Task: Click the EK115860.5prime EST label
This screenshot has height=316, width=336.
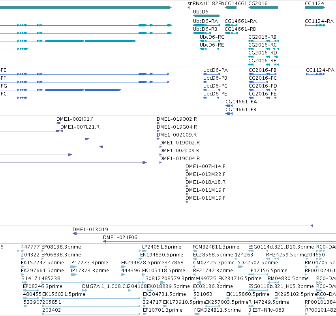Action: click(248, 295)
